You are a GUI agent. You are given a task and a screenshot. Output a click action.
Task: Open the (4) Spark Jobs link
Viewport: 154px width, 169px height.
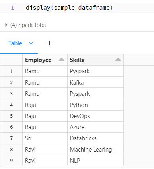click(x=28, y=25)
